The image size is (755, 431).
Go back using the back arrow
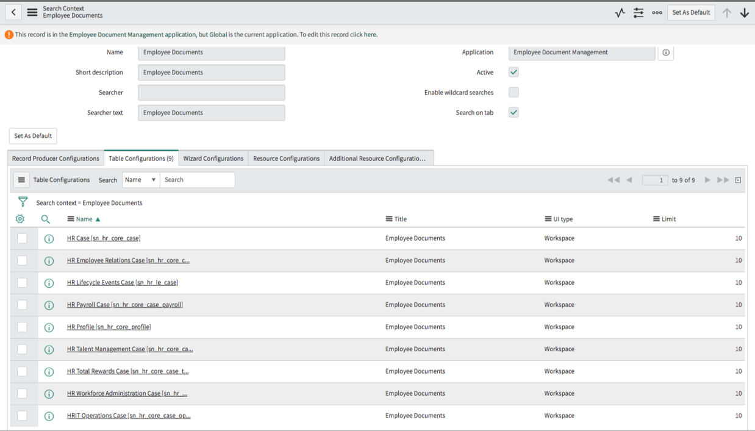tap(13, 12)
